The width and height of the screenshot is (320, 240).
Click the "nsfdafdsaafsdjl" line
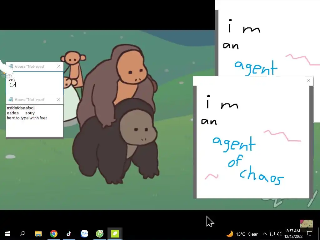tap(21, 108)
